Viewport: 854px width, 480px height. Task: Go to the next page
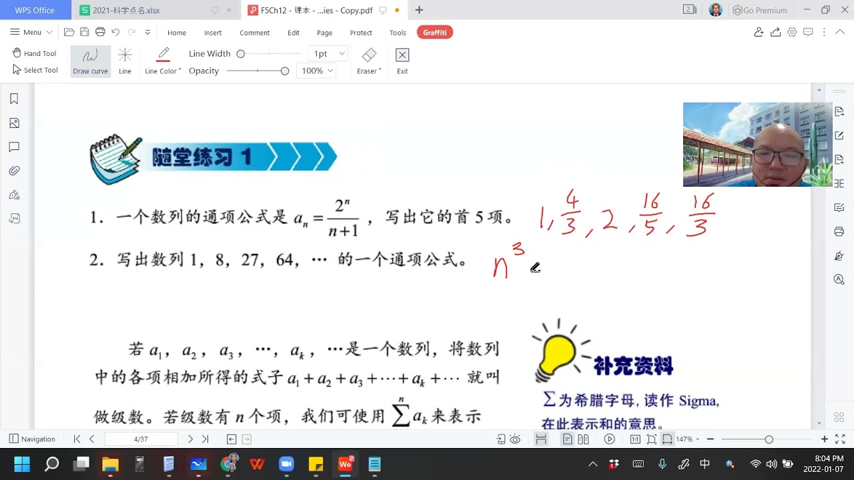(190, 439)
